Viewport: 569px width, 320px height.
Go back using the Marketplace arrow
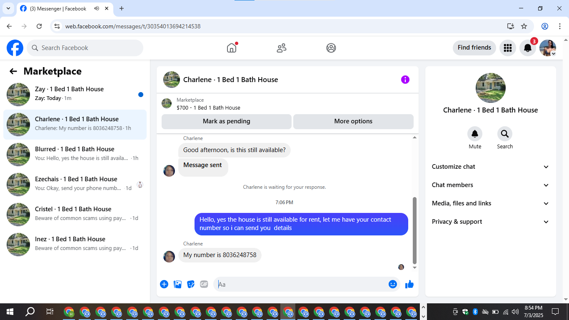13,71
